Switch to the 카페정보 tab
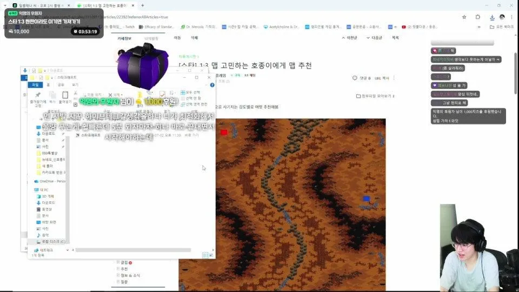 pos(125,38)
